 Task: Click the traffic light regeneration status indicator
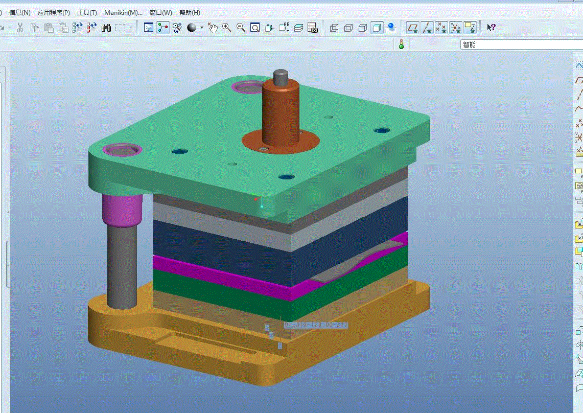pyautogui.click(x=401, y=44)
